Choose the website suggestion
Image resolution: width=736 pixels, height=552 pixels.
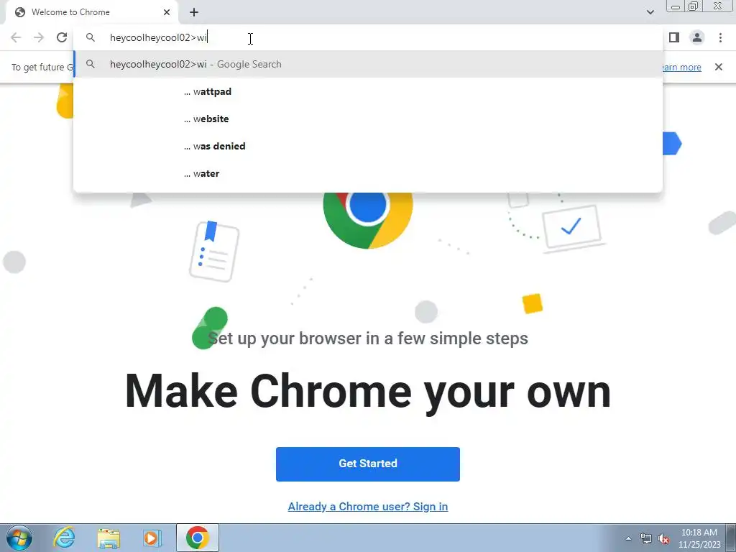[x=368, y=119]
